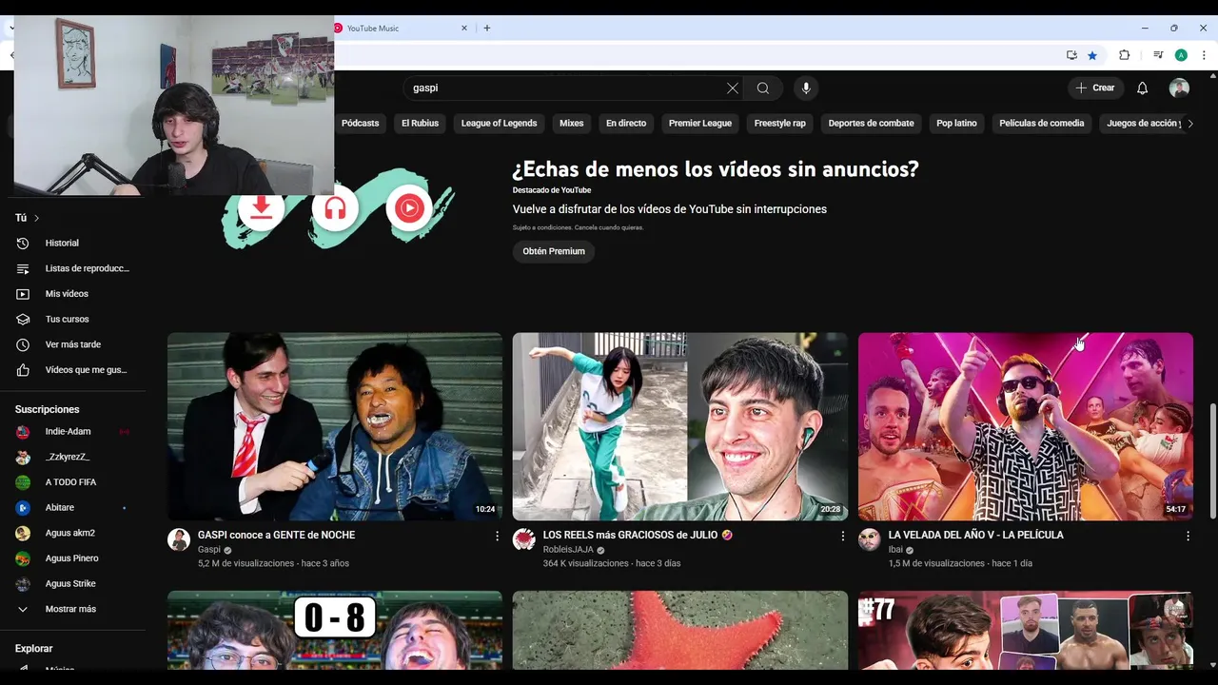Open the browser extensions puzzle icon
This screenshot has height=685, width=1218.
pos(1124,55)
